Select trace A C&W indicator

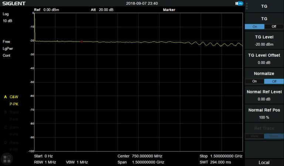point(11,97)
